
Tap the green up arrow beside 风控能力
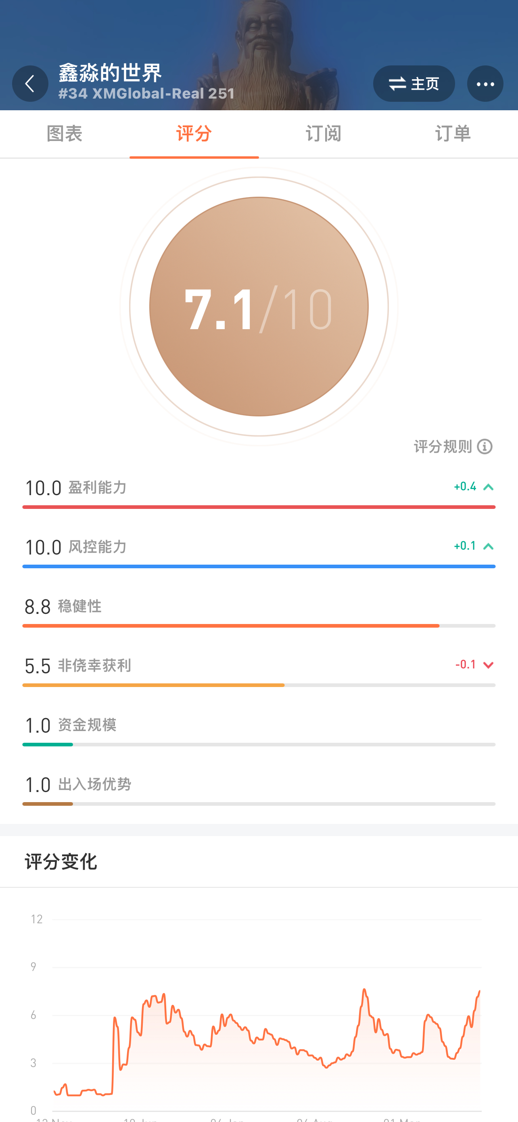click(488, 546)
